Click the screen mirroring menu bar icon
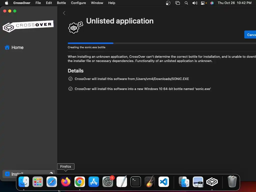Screen dimensions: 256x192 tap(177, 3)
